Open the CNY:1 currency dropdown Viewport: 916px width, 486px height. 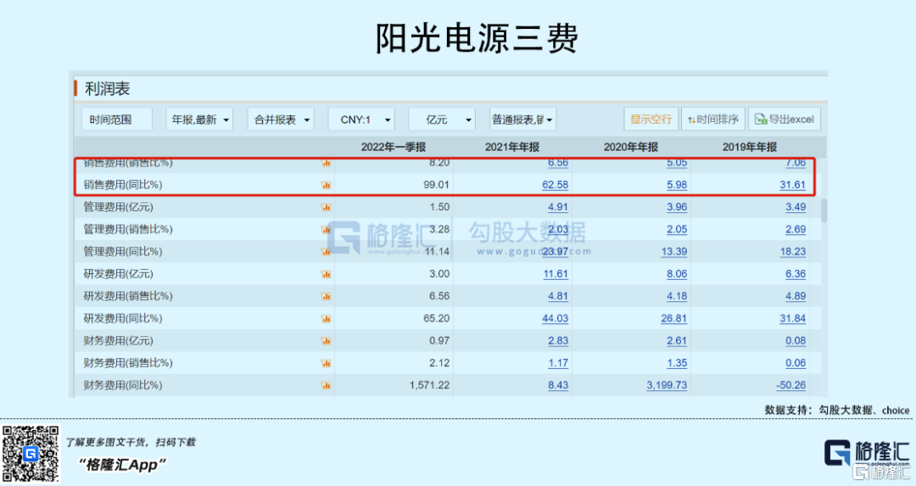[x=361, y=119]
